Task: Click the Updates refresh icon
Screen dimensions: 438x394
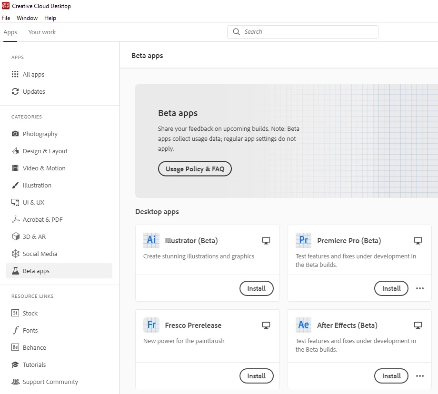Action: point(15,91)
